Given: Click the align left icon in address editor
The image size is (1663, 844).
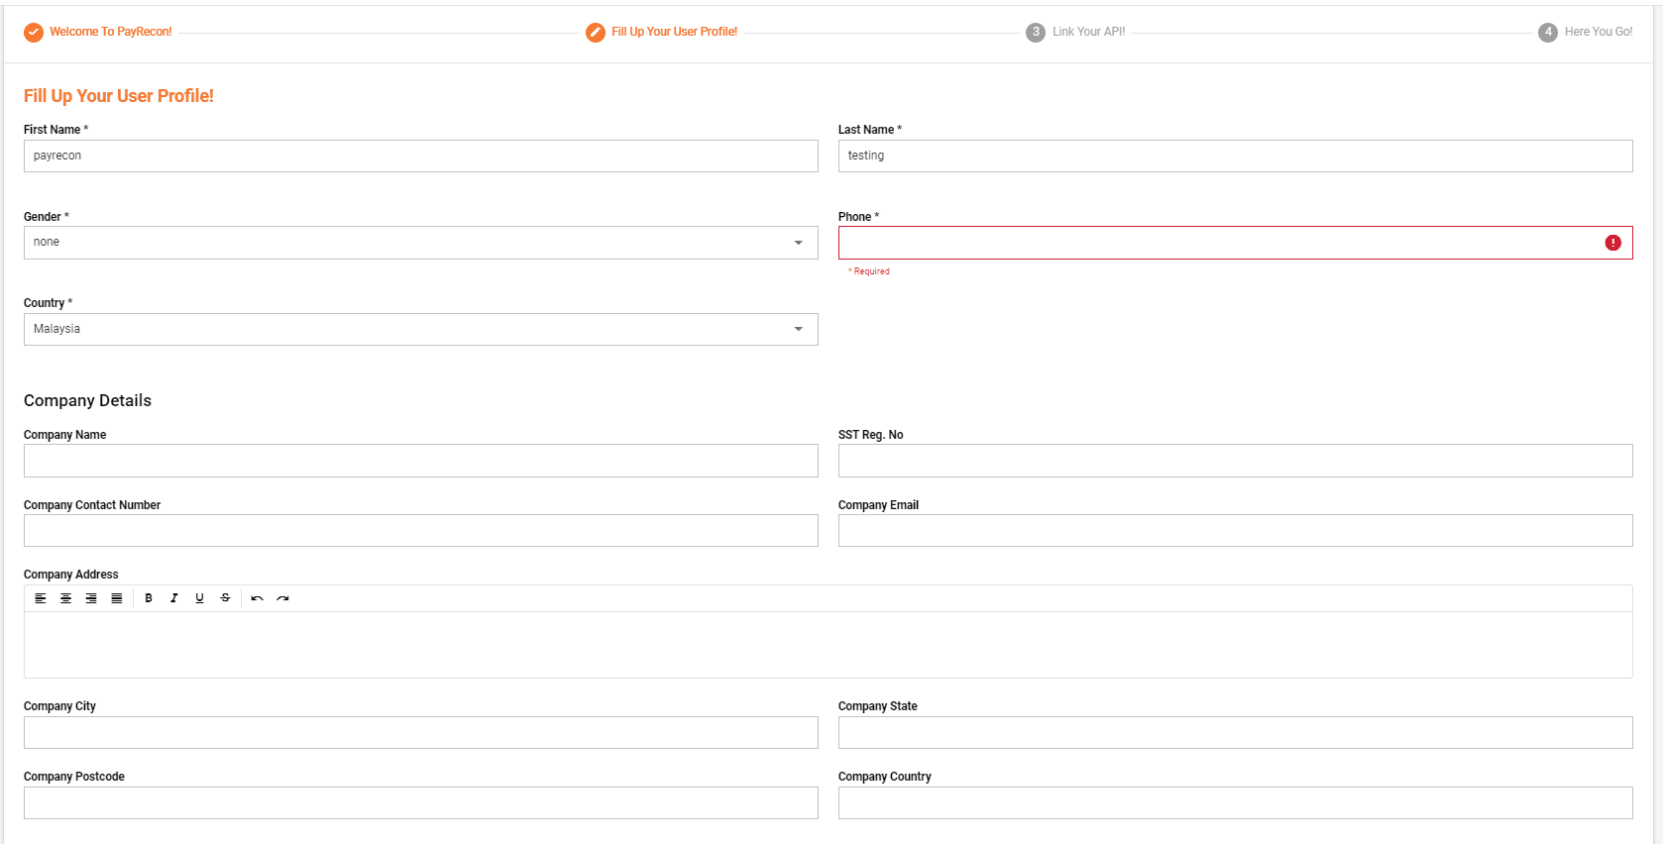Looking at the screenshot, I should (41, 598).
